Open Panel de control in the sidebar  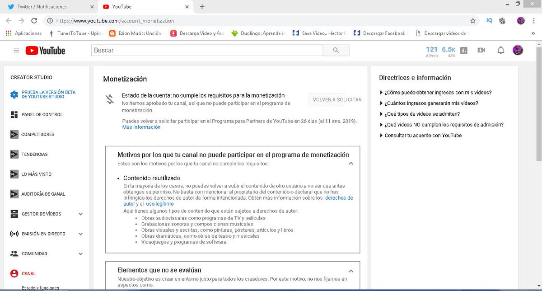pyautogui.click(x=42, y=115)
